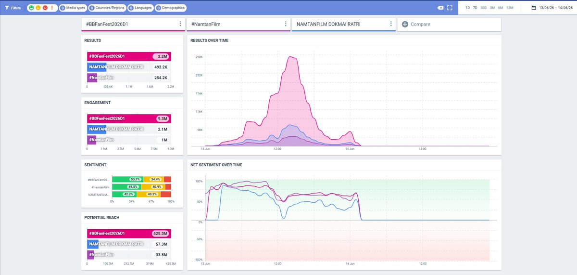Open the #NamtanFilm three-dot menu
The height and width of the screenshot is (275, 577).
click(x=285, y=24)
